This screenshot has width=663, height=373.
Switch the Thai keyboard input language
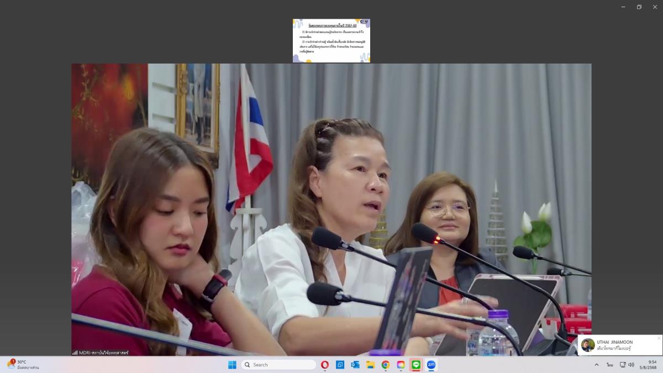click(610, 365)
